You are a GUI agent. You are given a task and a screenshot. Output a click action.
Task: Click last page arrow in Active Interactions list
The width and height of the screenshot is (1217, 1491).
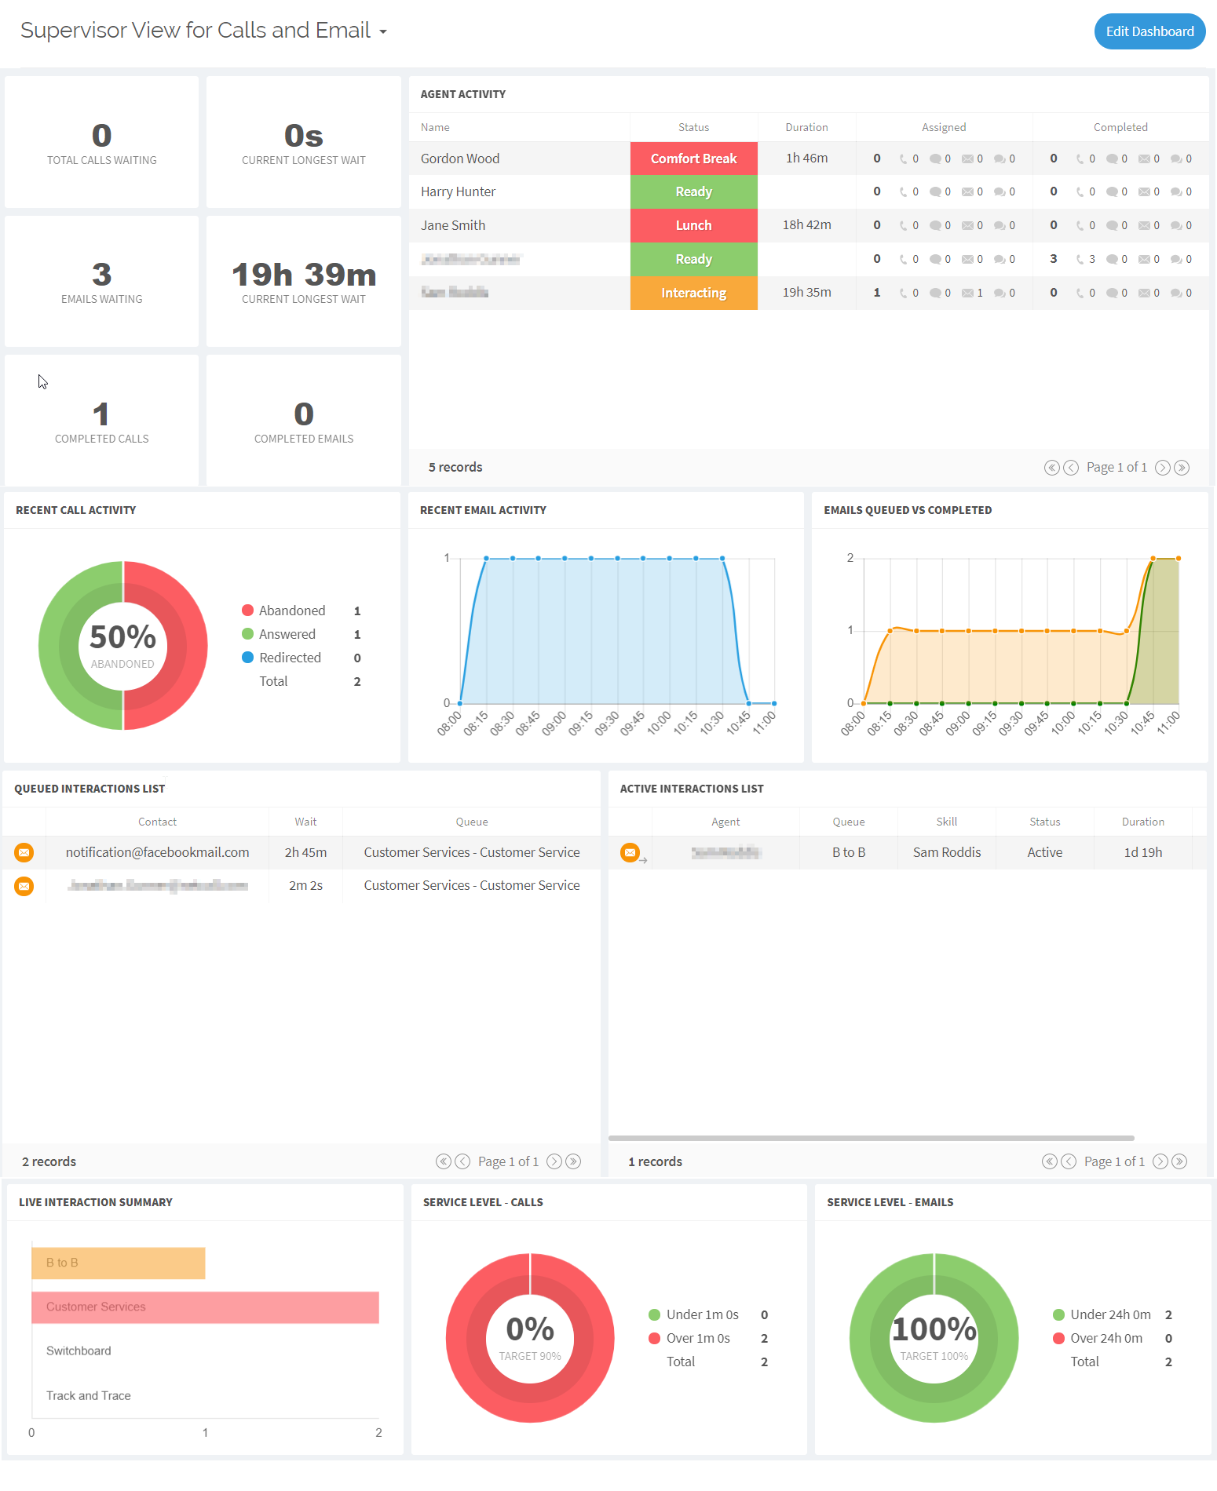click(1179, 1161)
